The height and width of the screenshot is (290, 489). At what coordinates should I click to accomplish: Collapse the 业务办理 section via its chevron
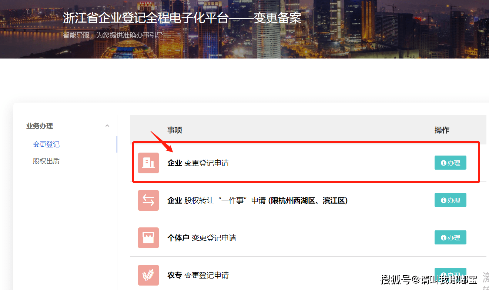107,126
